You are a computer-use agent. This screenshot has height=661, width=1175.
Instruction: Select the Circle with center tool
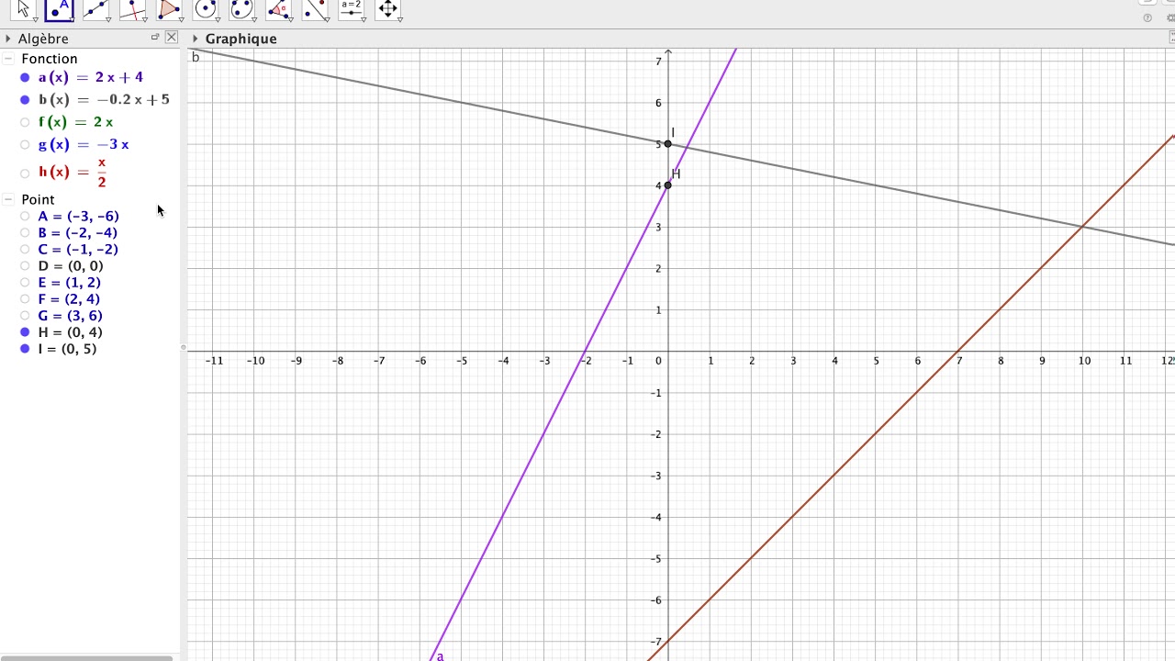point(206,9)
